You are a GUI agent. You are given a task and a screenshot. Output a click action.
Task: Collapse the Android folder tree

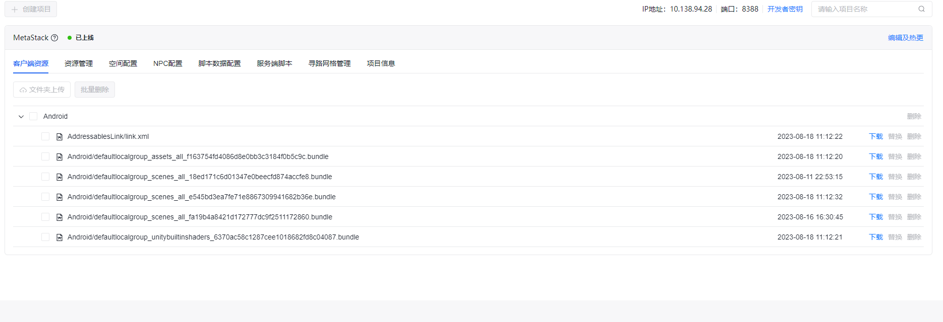click(x=21, y=117)
